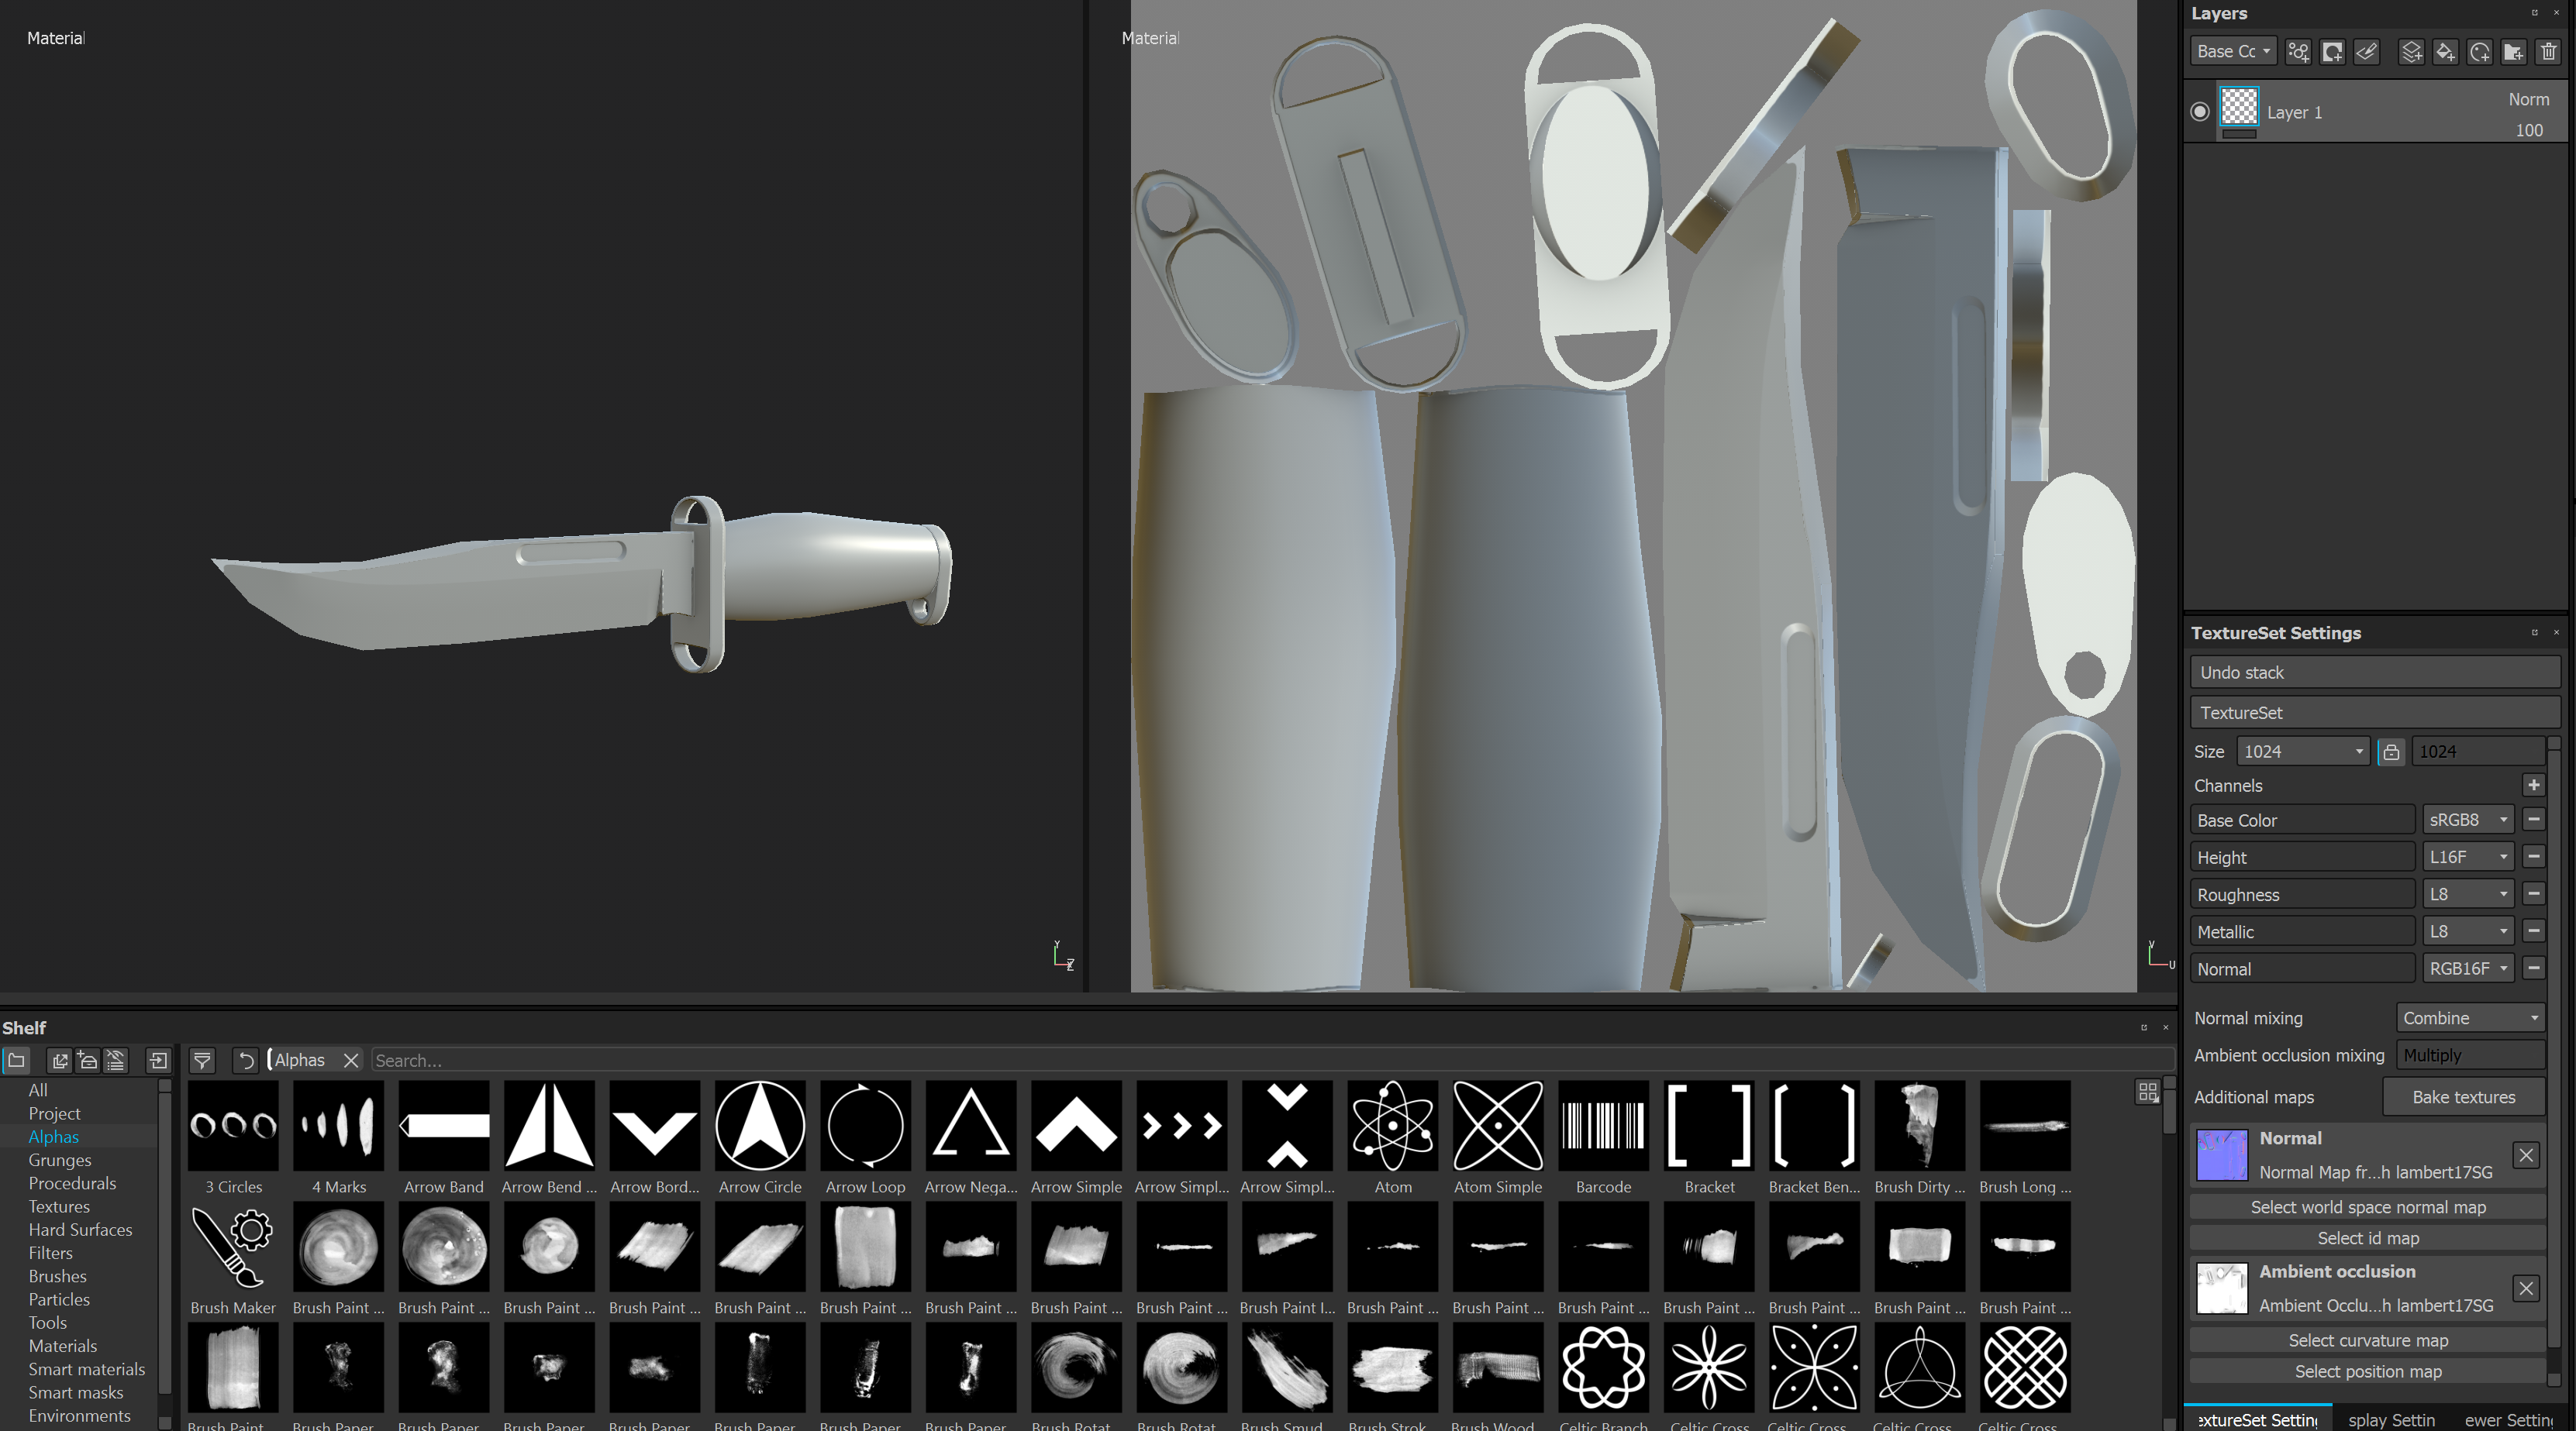The image size is (2576, 1431).
Task: Select the filter icon in the Shelf toolbar
Action: click(203, 1060)
